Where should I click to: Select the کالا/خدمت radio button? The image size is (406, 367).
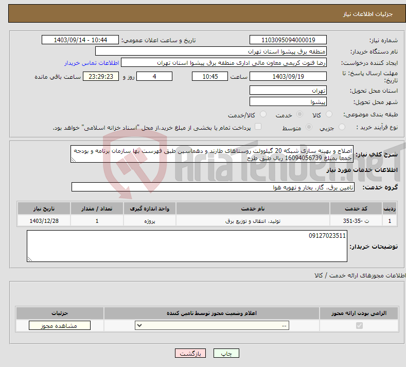tap(263, 114)
